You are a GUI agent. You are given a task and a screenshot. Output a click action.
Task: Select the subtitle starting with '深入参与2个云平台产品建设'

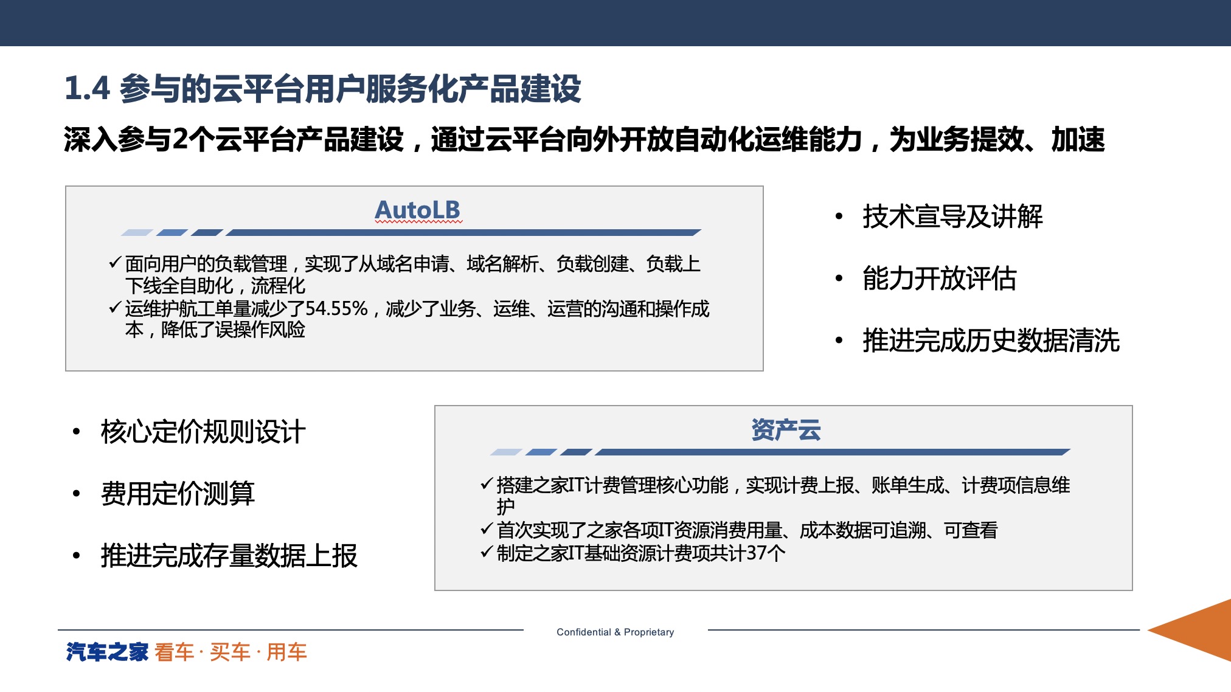pyautogui.click(x=584, y=139)
